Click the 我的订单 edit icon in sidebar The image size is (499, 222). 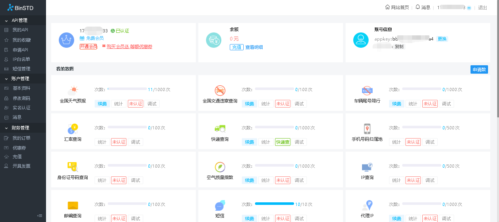coord(6,138)
